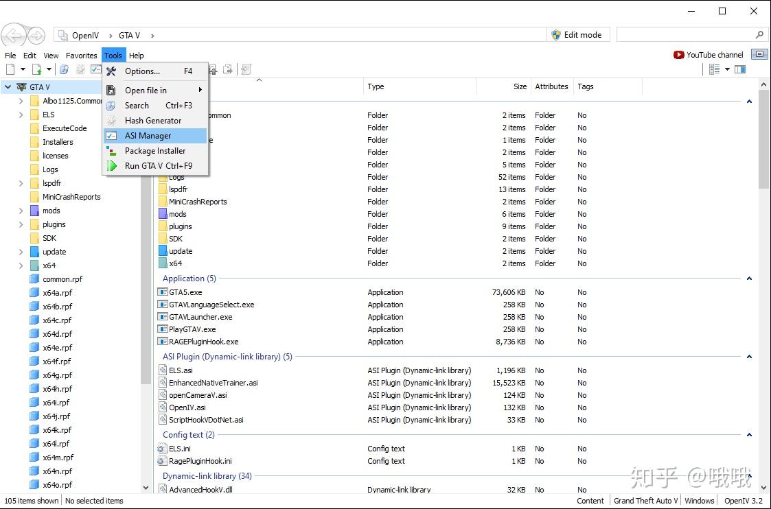The image size is (771, 509).
Task: Expand the x64 tree node
Action: click(x=21, y=265)
